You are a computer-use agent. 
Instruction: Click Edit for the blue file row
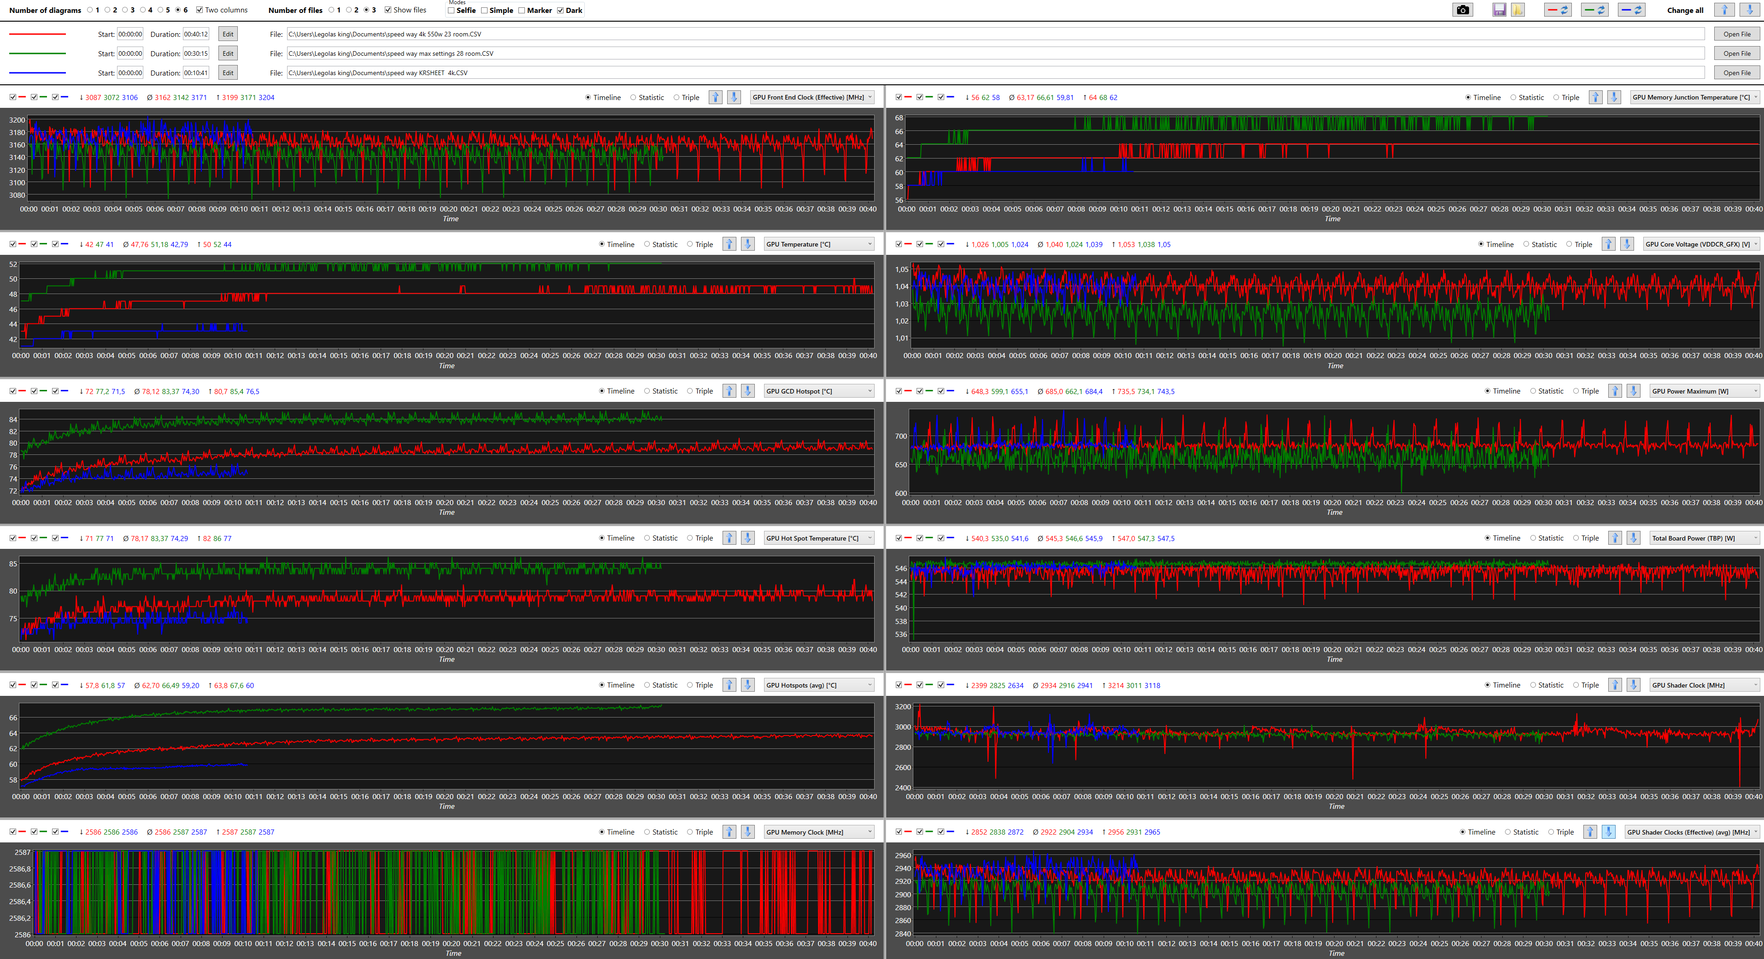(228, 73)
